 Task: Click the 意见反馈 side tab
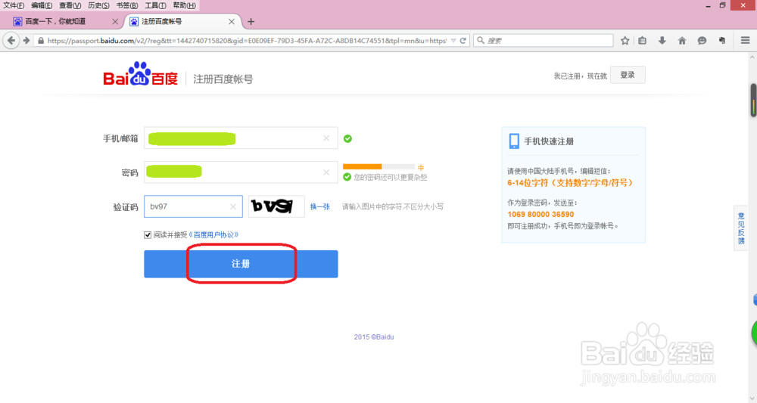[x=741, y=228]
